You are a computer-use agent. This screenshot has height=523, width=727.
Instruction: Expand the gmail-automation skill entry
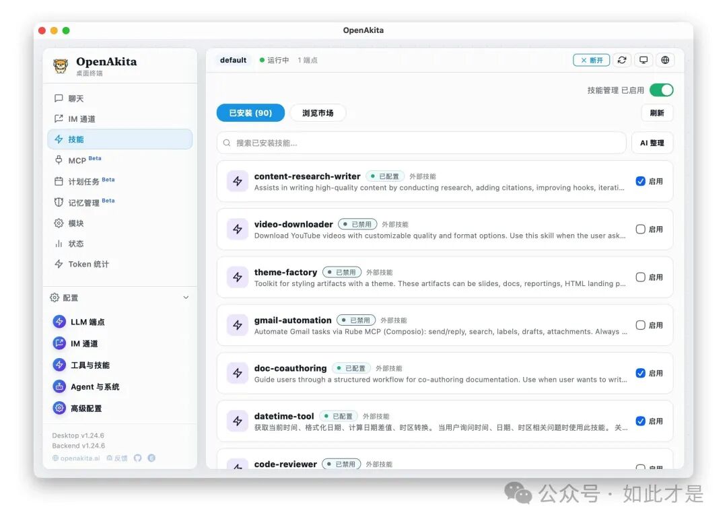click(x=444, y=325)
